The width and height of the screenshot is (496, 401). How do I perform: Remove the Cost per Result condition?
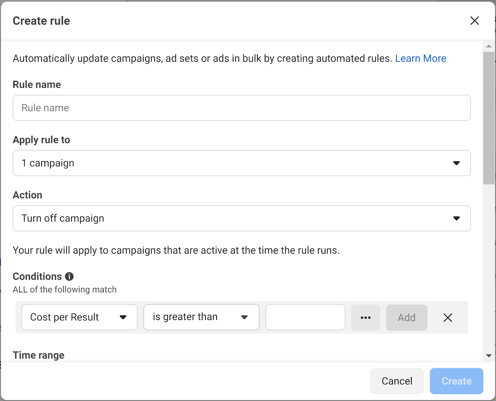(447, 318)
